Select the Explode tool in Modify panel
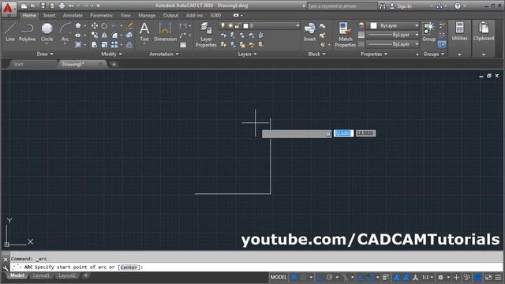This screenshot has width=505, height=284. (x=129, y=35)
